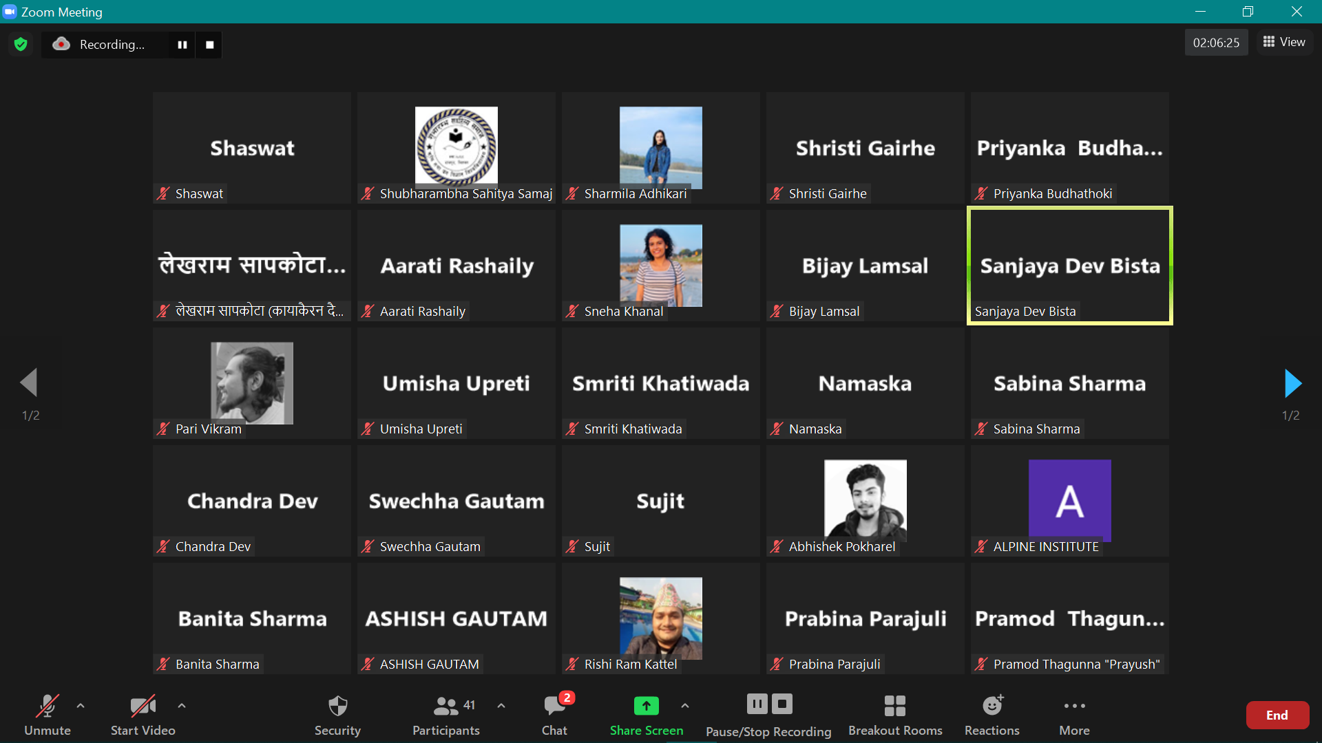The width and height of the screenshot is (1322, 743).
Task: Unmute your microphone
Action: point(48,706)
